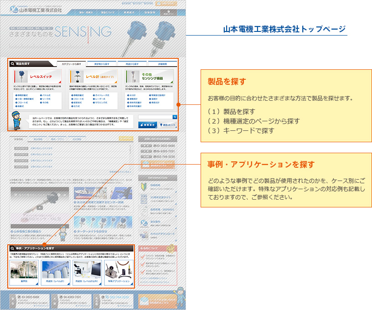Open the 用途別 (レベル計以外) thumbnail
Screen dimensions: 372x310
pos(86,272)
